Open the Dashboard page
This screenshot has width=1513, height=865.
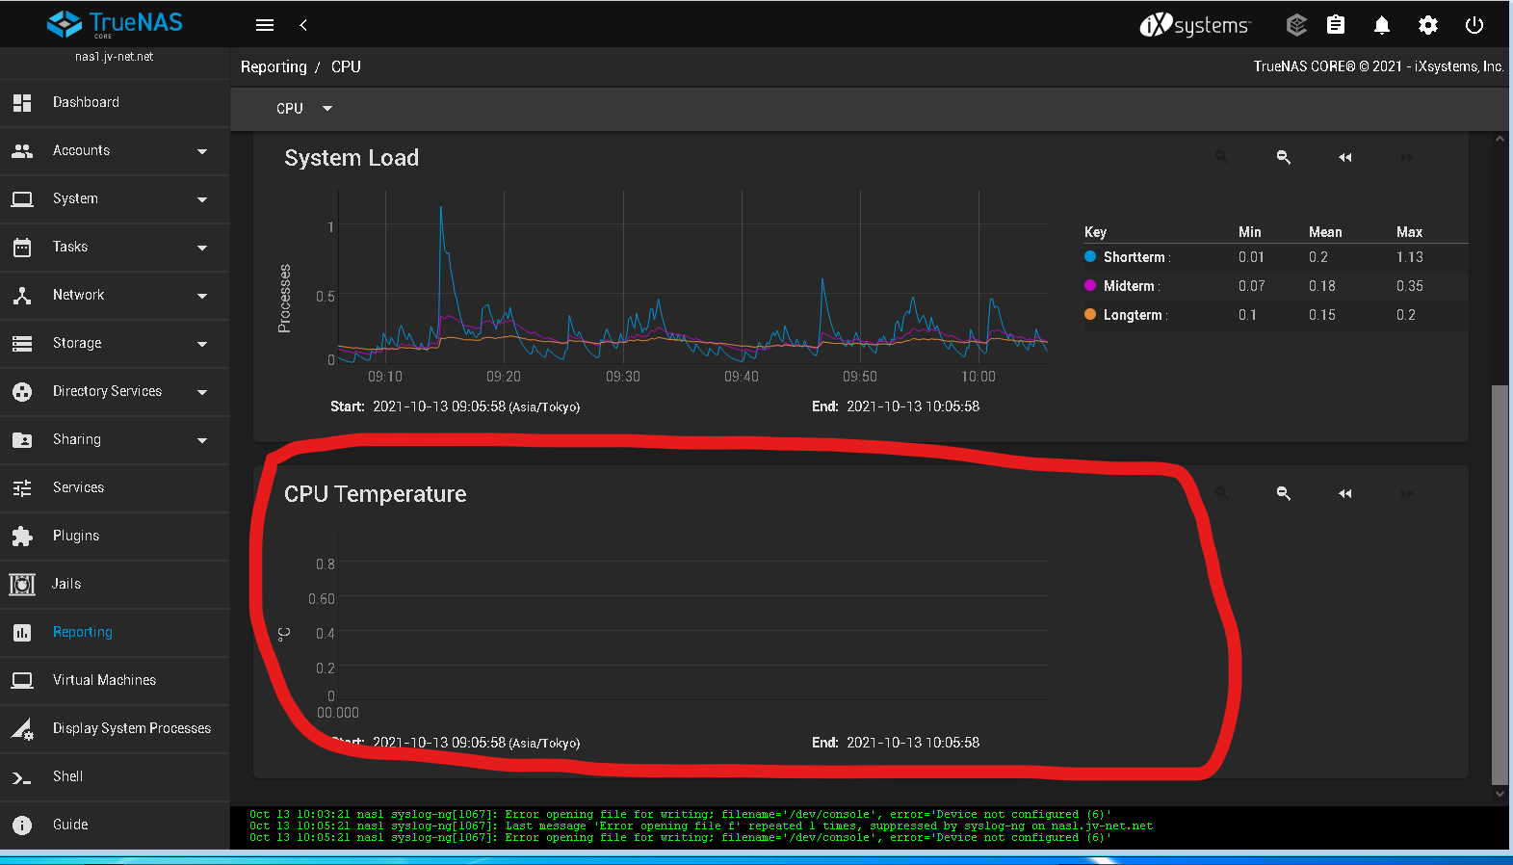[x=115, y=102]
